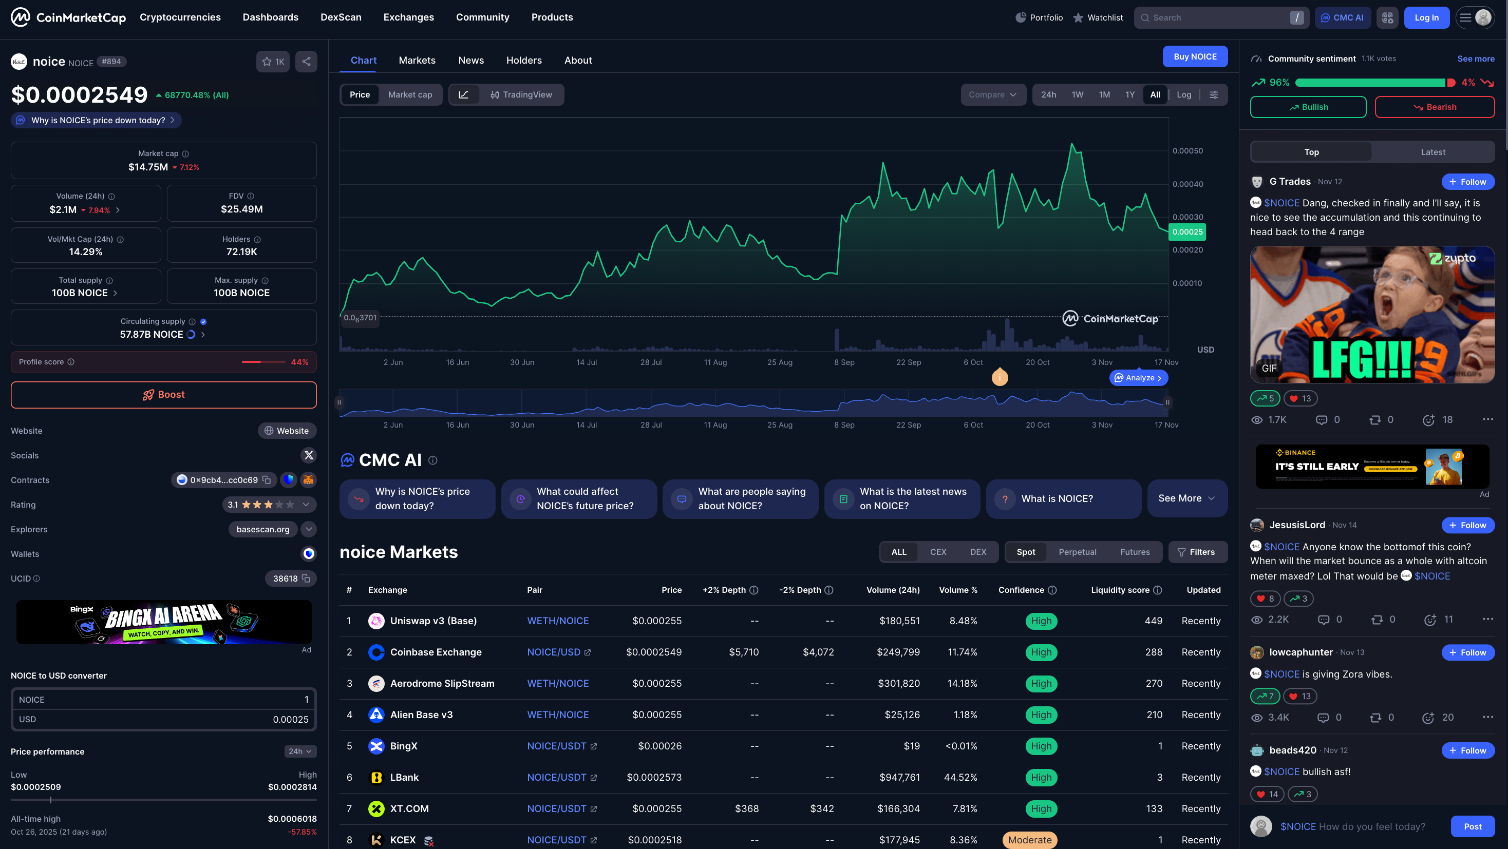Click the share icon next to watchlist star
Image resolution: width=1508 pixels, height=849 pixels.
coord(306,62)
